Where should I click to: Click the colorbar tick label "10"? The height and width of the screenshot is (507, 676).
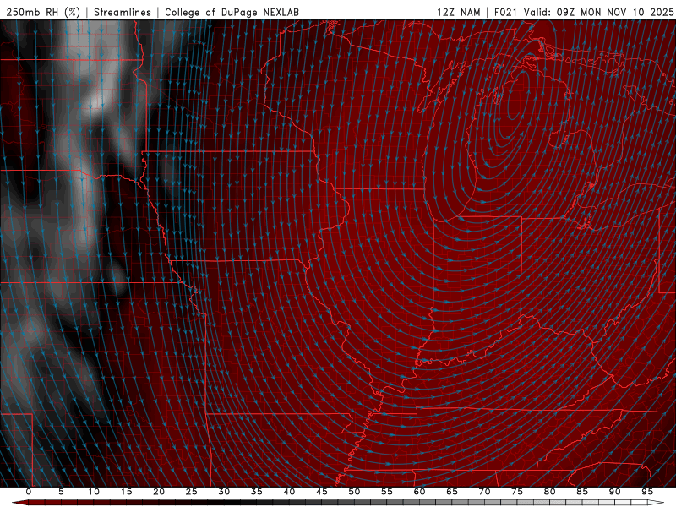pyautogui.click(x=94, y=492)
